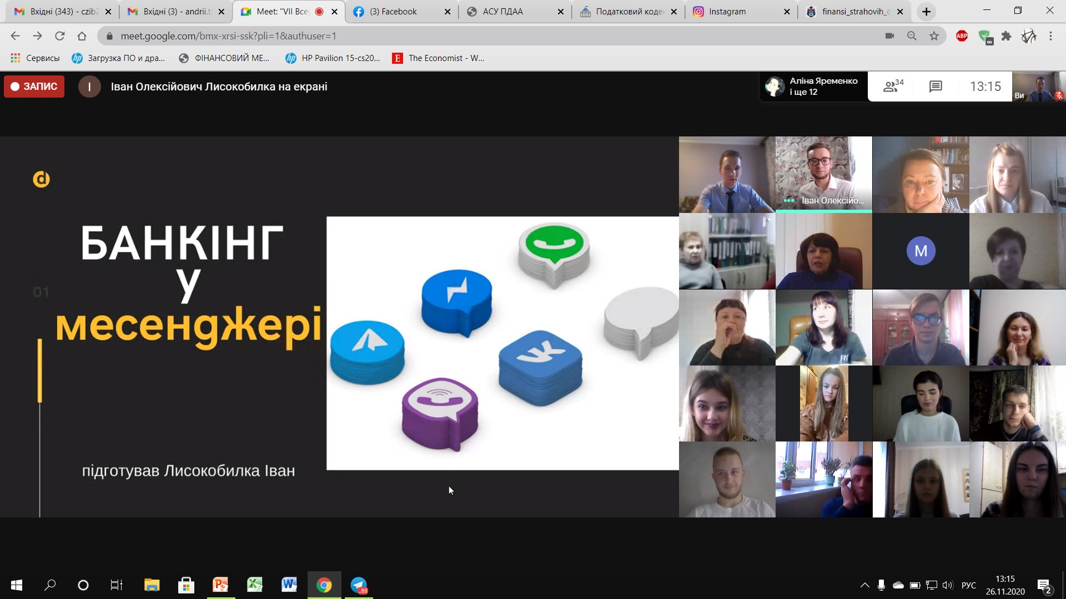Viewport: 1066px width, 599px height.
Task: Reload the Meet page
Action: click(x=59, y=36)
